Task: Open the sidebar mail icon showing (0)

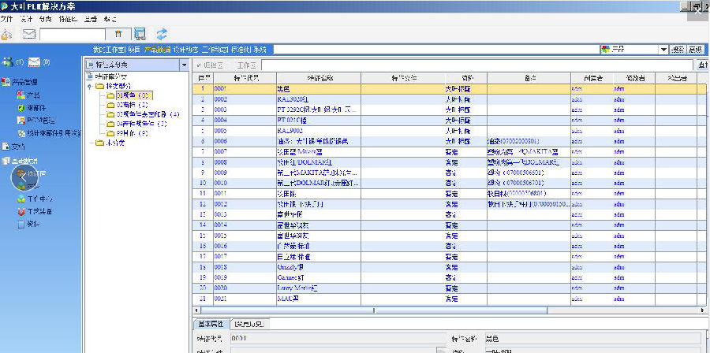Action: pyautogui.click(x=35, y=61)
